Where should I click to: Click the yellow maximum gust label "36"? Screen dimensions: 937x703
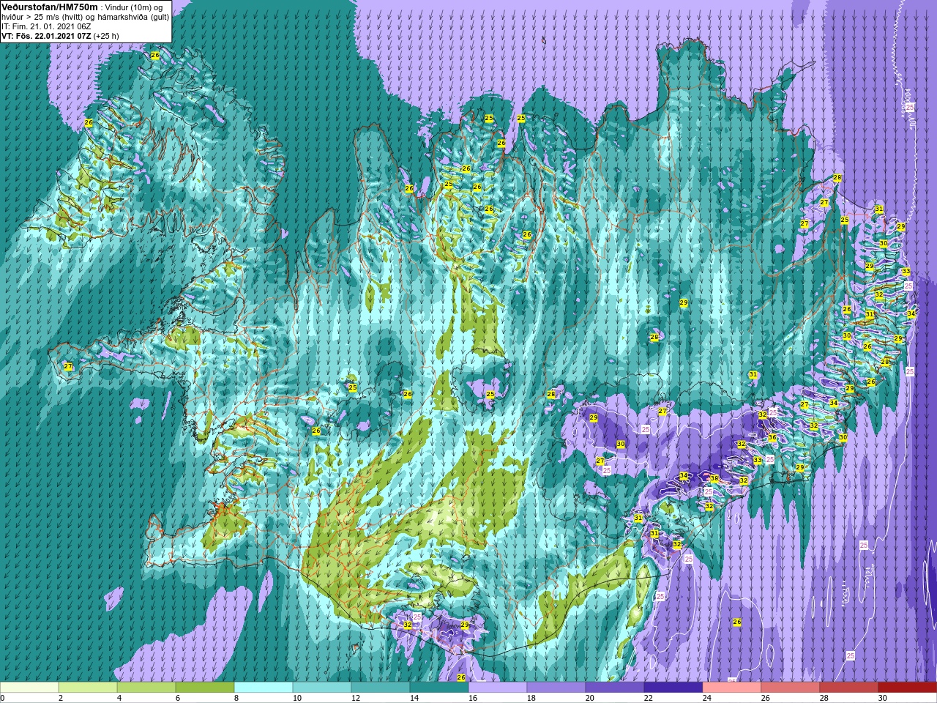(x=772, y=438)
